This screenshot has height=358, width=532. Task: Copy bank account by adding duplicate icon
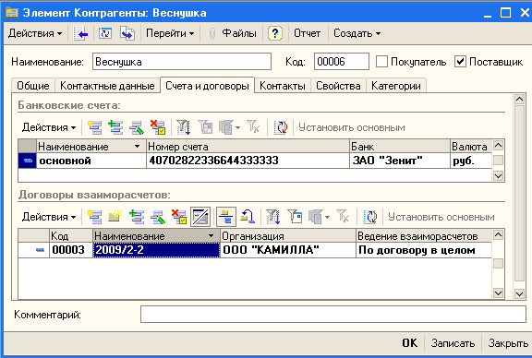(x=115, y=127)
